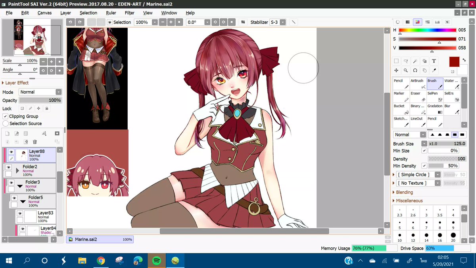This screenshot has width=476, height=268.
Task: Choose the rotate view tool
Action: (x=415, y=70)
